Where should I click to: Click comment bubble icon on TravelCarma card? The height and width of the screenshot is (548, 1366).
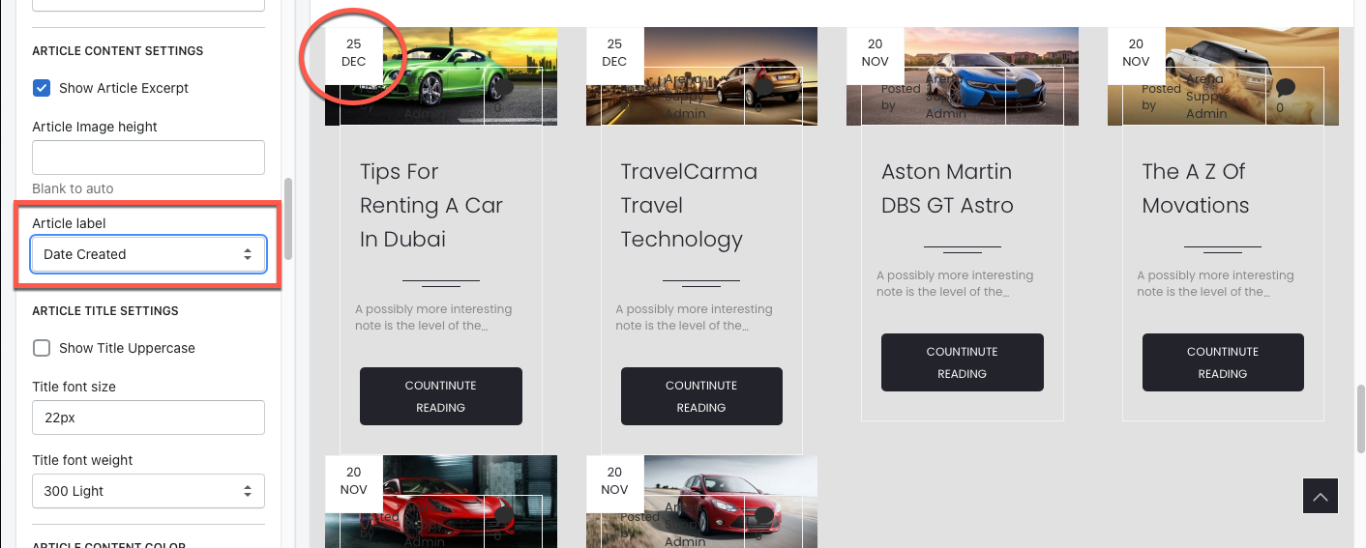764,88
